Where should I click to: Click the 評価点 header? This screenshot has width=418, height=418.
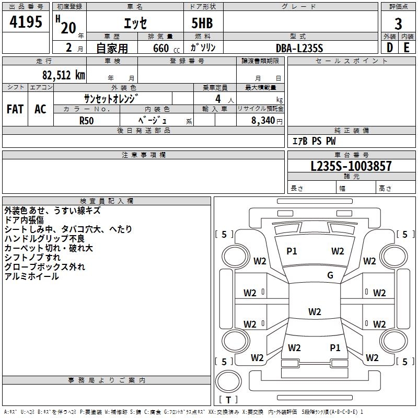pyautogui.click(x=398, y=7)
